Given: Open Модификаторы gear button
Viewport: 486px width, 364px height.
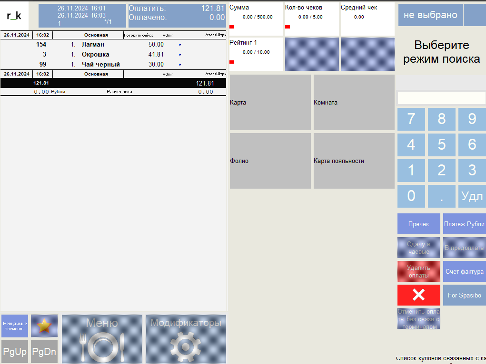Looking at the screenshot, I should (186, 339).
